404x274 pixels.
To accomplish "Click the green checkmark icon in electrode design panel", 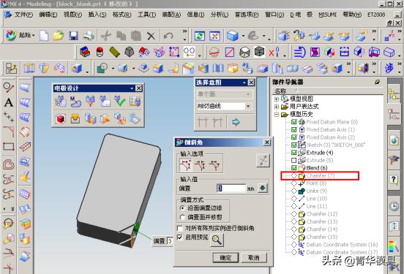I will pos(120,102).
